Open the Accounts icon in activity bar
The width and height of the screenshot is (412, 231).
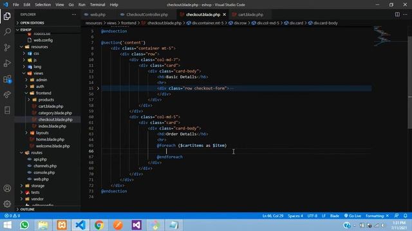[x=7, y=188]
